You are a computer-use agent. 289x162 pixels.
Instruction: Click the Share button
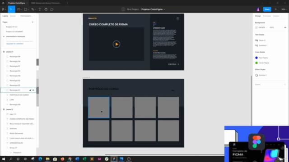[x=267, y=9]
